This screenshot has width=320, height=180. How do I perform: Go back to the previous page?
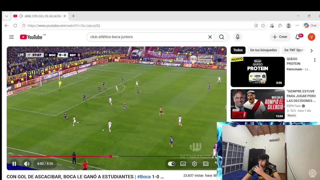tap(7, 25)
